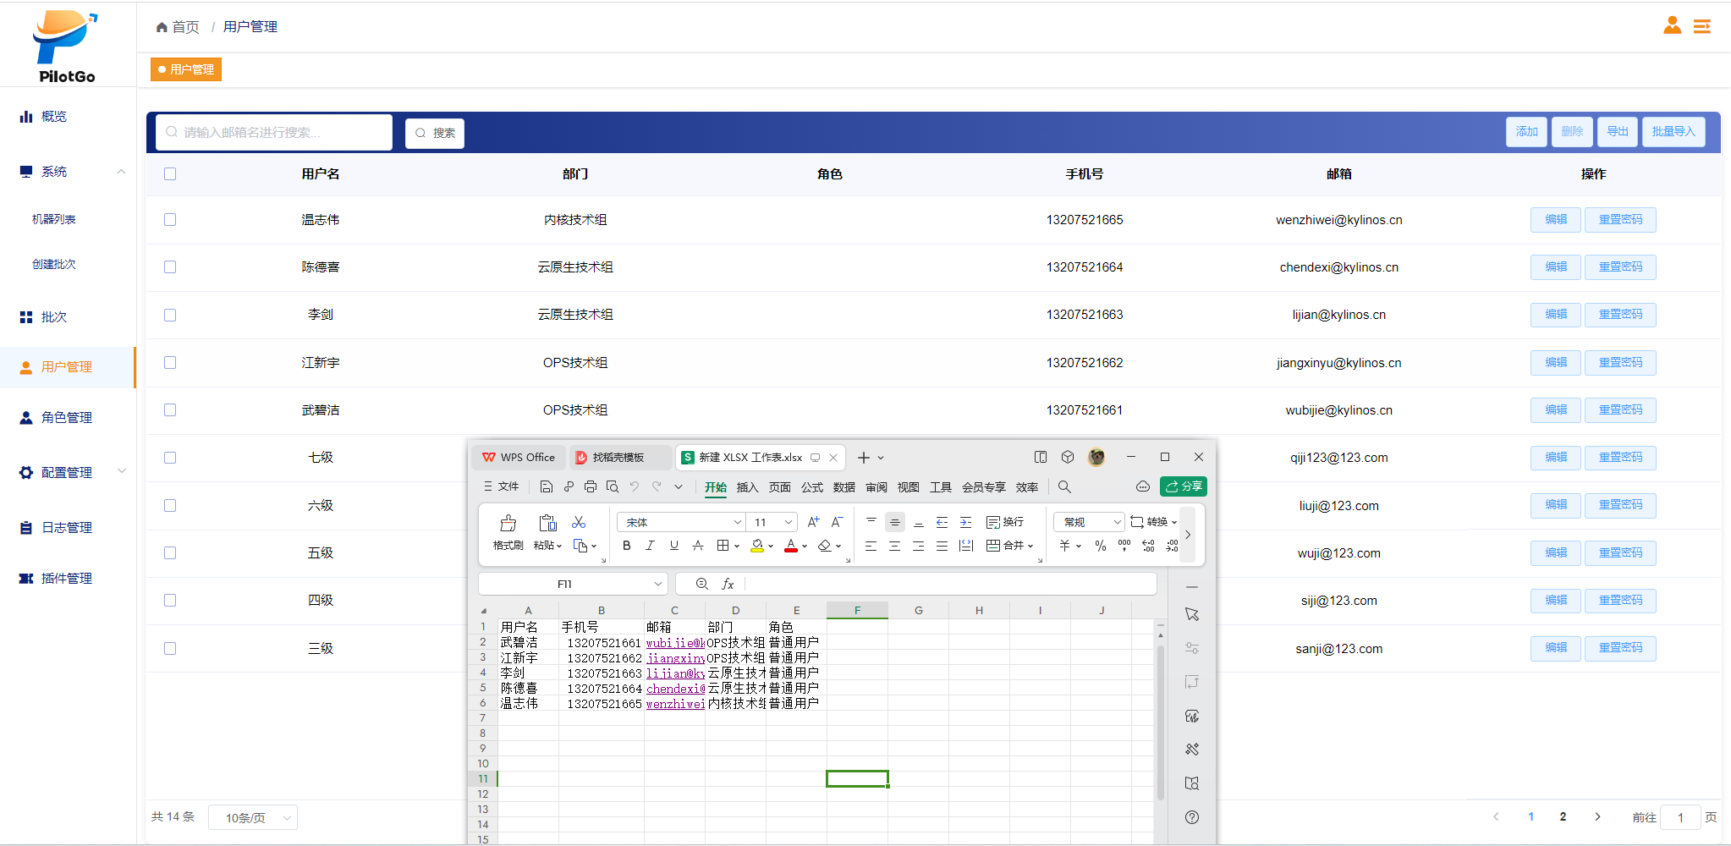Viewport: 1731px width, 846px height.
Task: Open the 10条/页 page size dropdown
Action: pos(252,818)
